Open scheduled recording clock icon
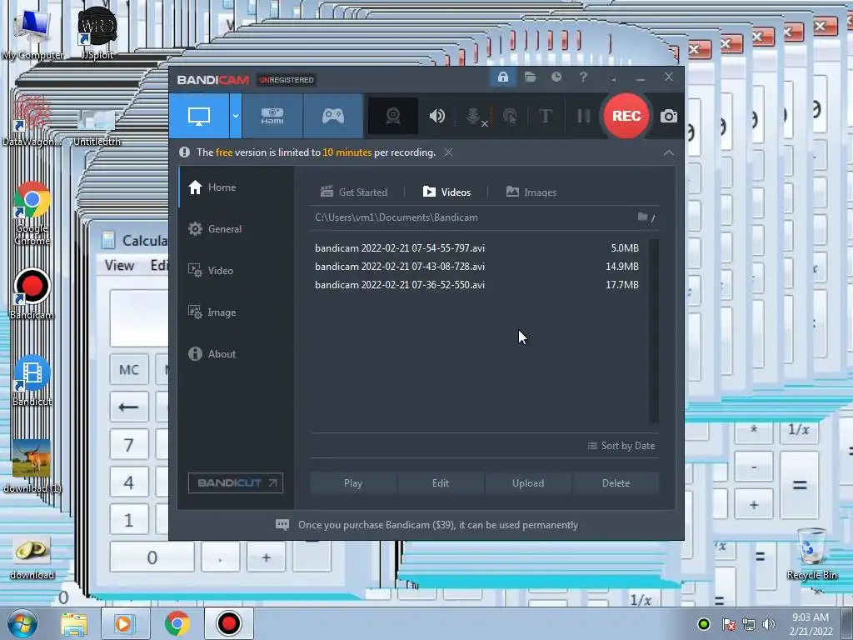 [556, 77]
